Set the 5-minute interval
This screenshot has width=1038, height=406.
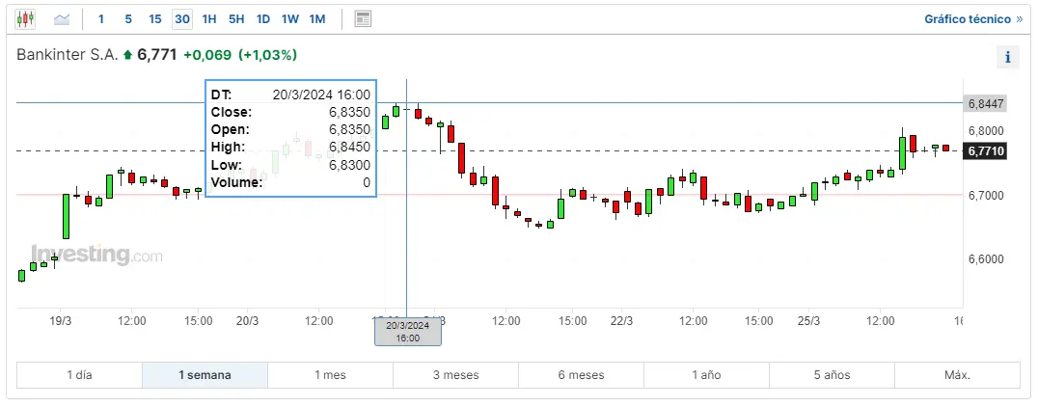click(x=127, y=18)
